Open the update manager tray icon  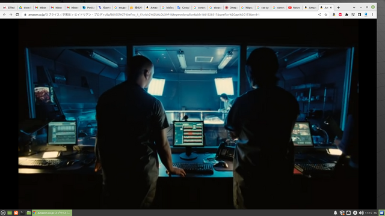click(x=355, y=213)
